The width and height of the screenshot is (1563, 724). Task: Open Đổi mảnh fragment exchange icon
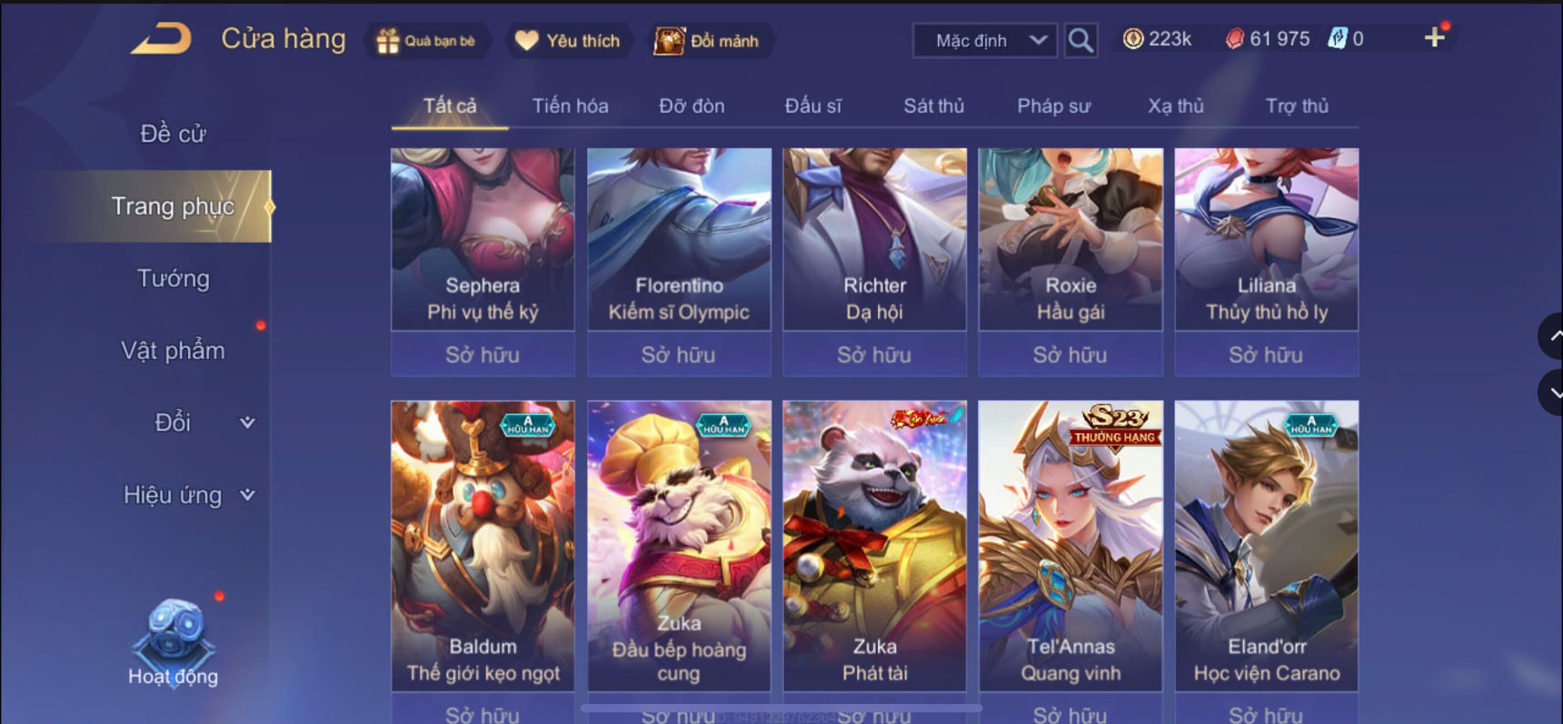point(670,41)
